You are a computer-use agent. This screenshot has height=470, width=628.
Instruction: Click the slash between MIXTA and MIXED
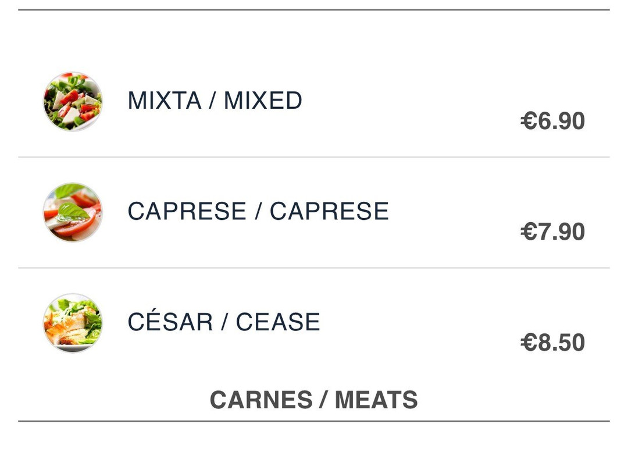click(213, 100)
